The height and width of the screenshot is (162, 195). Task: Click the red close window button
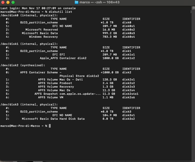point(3,2)
